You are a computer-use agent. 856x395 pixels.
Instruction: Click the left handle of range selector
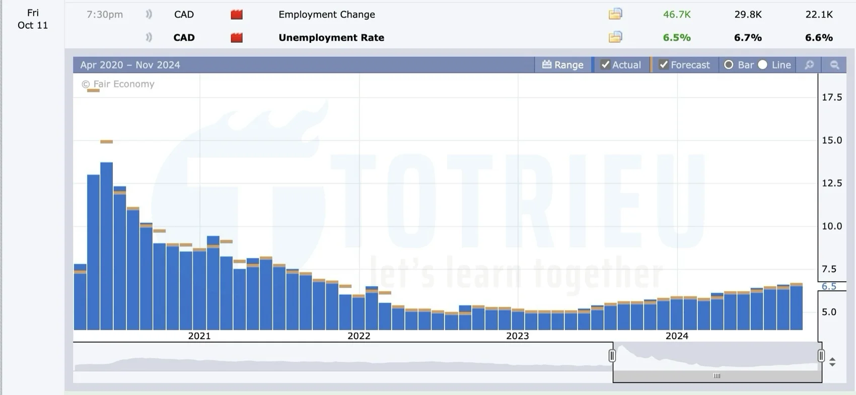point(612,356)
